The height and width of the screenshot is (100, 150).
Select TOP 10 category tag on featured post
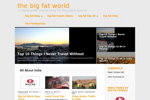(x=25, y=51)
